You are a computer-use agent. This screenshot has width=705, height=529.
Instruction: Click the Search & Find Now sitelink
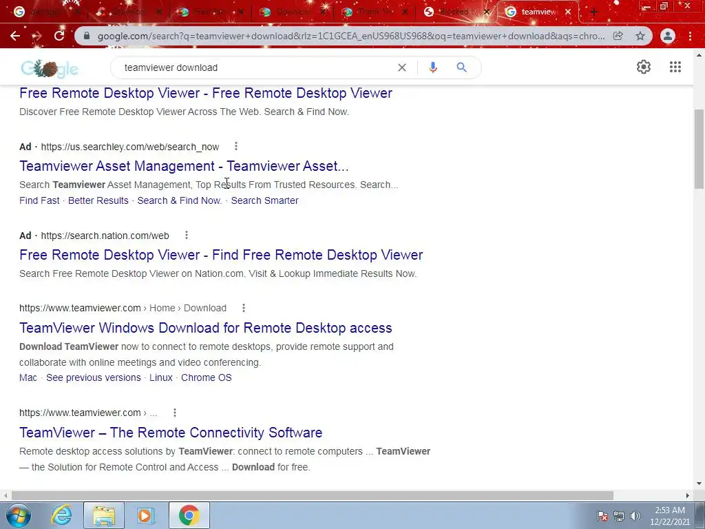[180, 200]
